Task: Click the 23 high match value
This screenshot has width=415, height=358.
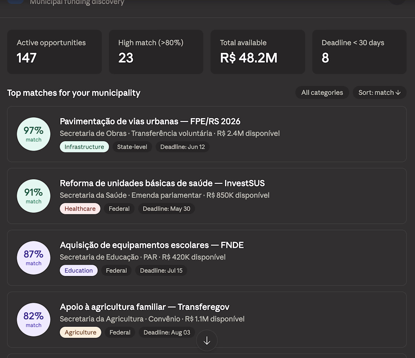Action: [126, 58]
